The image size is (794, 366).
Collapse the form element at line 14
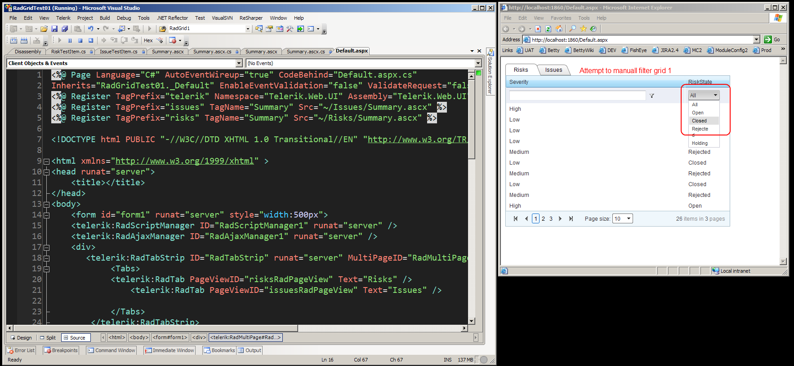(46, 215)
